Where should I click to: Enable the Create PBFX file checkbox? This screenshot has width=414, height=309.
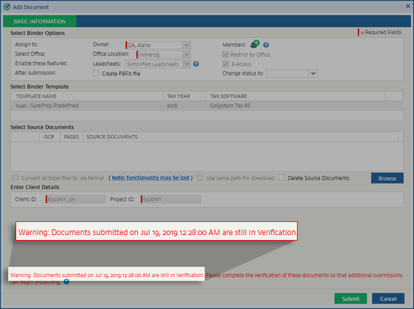click(96, 73)
